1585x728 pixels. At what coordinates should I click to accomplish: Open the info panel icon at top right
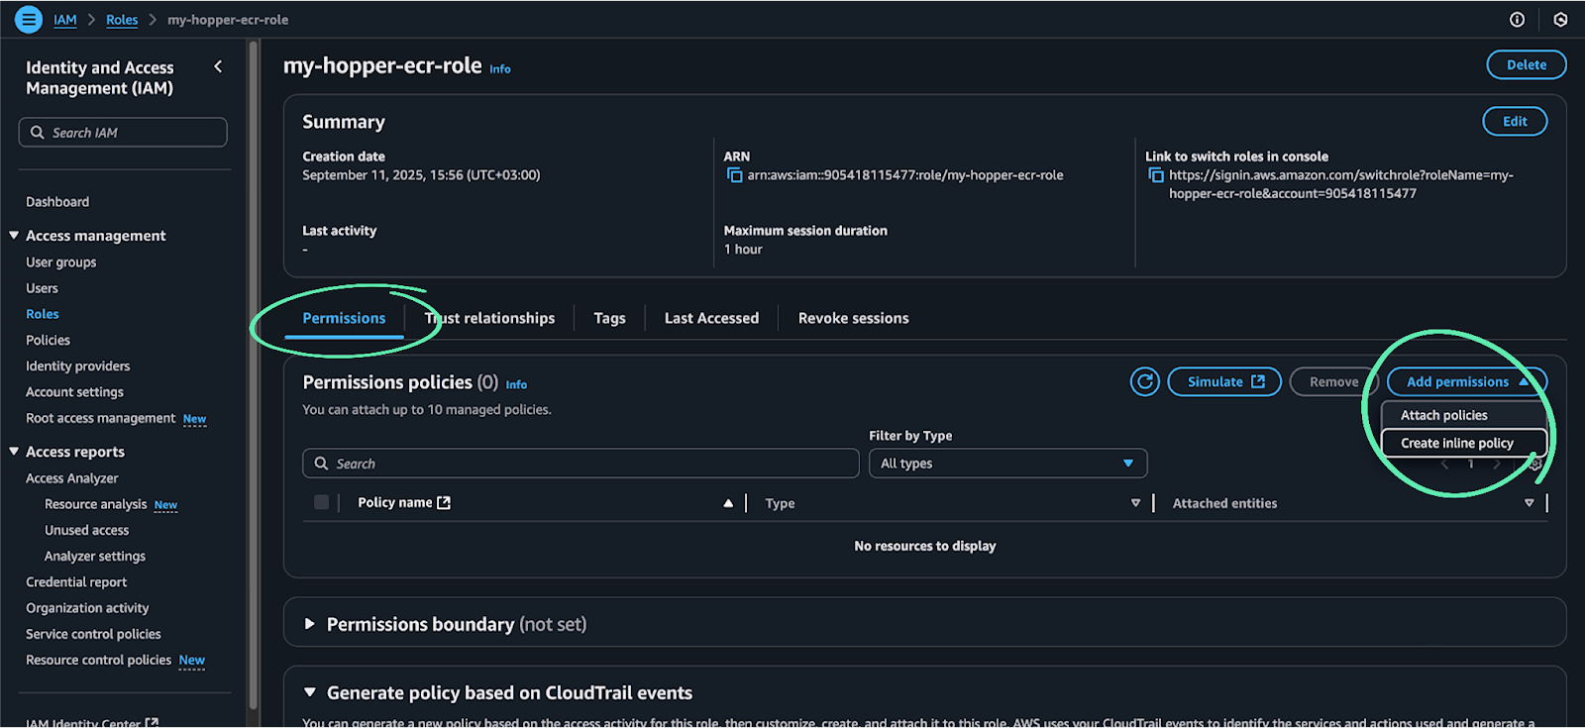click(x=1517, y=20)
